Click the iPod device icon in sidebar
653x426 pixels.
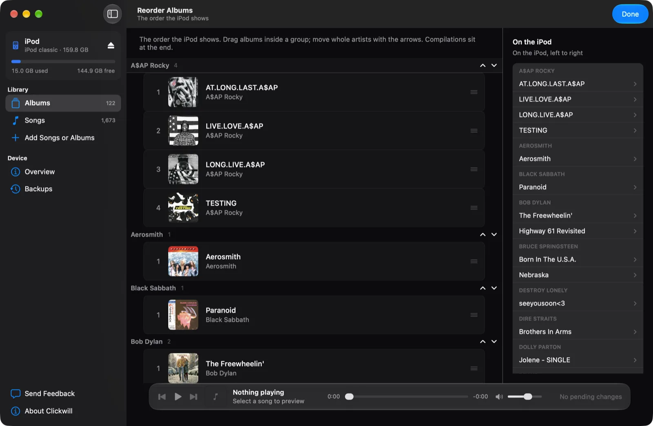16,45
